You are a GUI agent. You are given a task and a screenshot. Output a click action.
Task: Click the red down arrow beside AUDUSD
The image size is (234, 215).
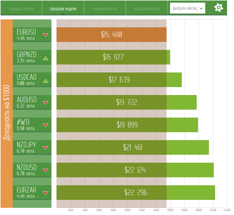tap(46, 103)
